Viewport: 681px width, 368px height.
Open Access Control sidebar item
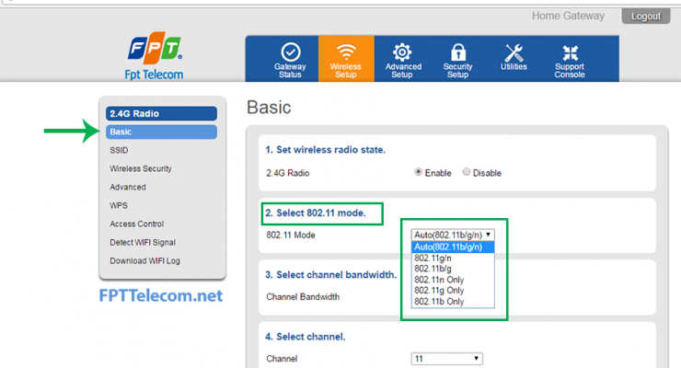point(137,224)
